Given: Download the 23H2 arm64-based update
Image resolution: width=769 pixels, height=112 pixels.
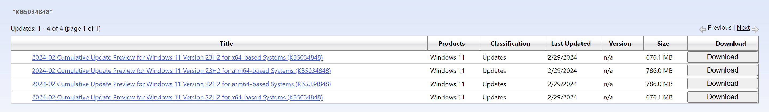Looking at the screenshot, I should [x=723, y=70].
